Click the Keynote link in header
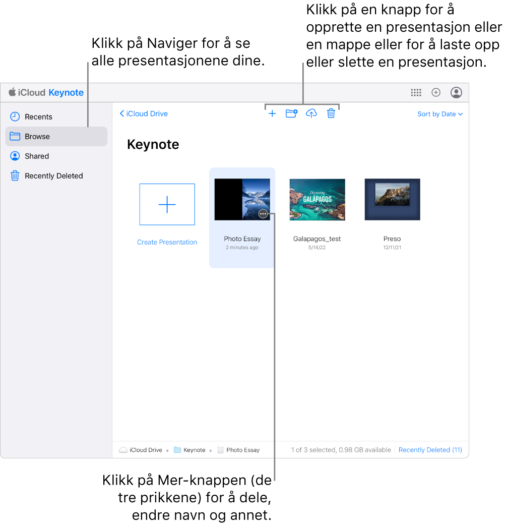508x526 pixels. (x=66, y=93)
